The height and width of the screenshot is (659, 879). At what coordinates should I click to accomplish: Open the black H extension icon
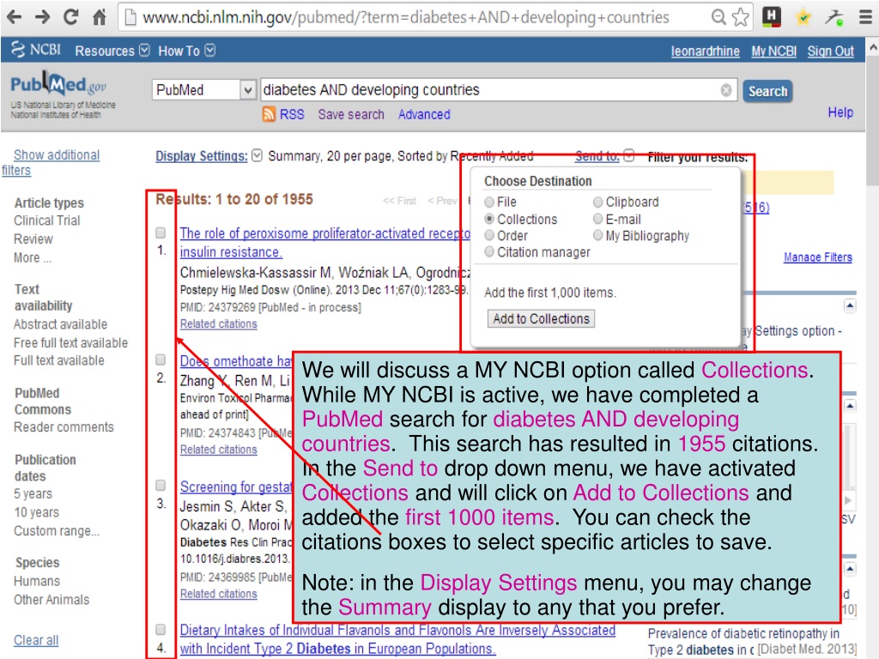point(772,17)
